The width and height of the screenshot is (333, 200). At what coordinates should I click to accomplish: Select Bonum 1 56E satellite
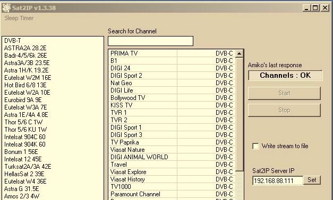click(x=53, y=151)
